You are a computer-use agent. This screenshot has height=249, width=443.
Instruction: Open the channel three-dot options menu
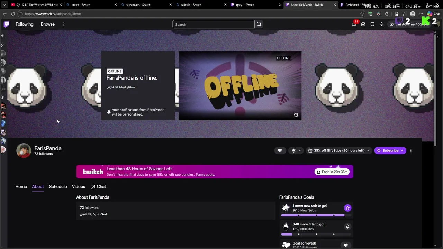pos(411,150)
